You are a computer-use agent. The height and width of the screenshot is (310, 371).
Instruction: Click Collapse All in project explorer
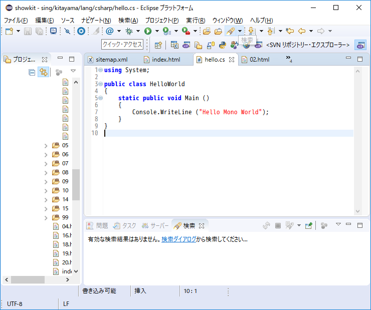point(32,72)
